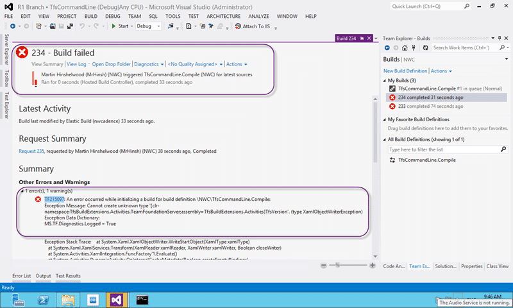The image size is (513, 308).
Task: Open the Builds page navigation dropdown arrow
Action: pyautogui.click(x=507, y=59)
